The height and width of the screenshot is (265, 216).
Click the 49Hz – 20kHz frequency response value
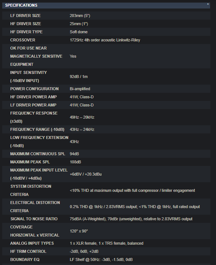pos(82,117)
